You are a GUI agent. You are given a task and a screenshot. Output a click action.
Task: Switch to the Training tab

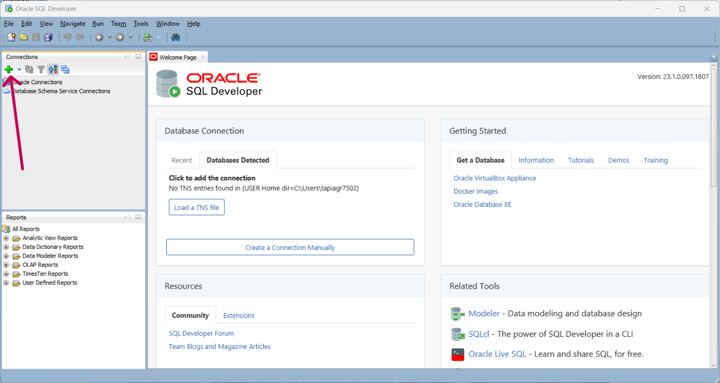[656, 160]
